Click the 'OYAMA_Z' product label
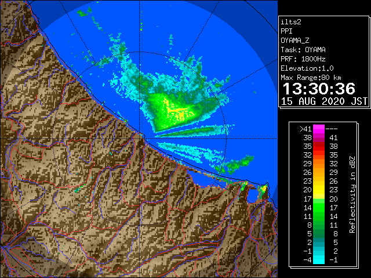371x278 pixels. pyautogui.click(x=295, y=41)
